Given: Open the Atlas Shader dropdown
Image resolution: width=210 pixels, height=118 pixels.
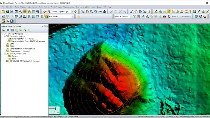Looking at the screenshot, I should [73, 16].
